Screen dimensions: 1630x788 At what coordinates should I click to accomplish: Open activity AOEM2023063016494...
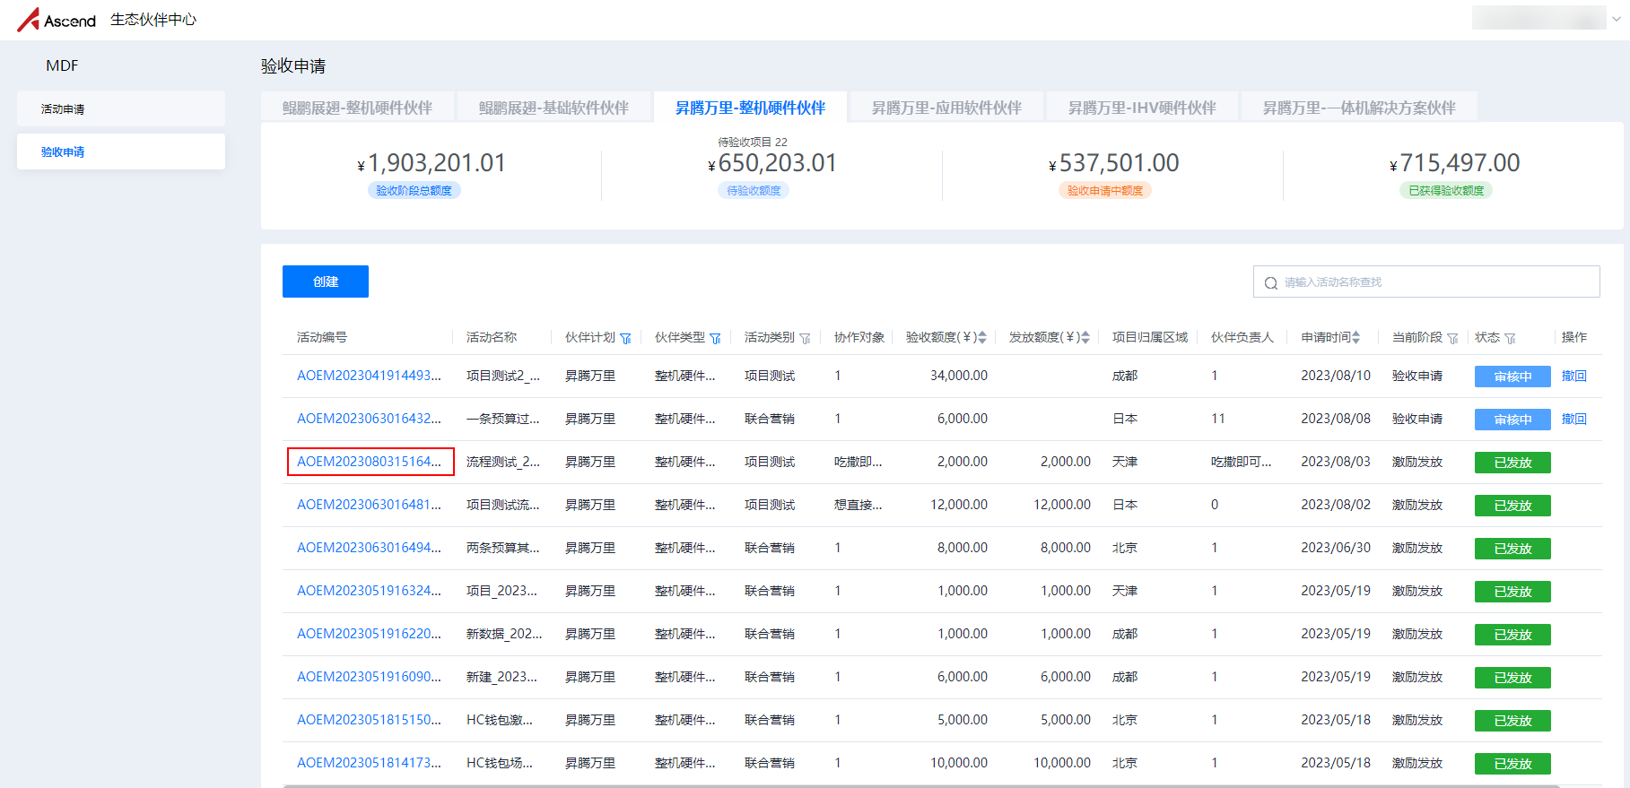pyautogui.click(x=369, y=548)
